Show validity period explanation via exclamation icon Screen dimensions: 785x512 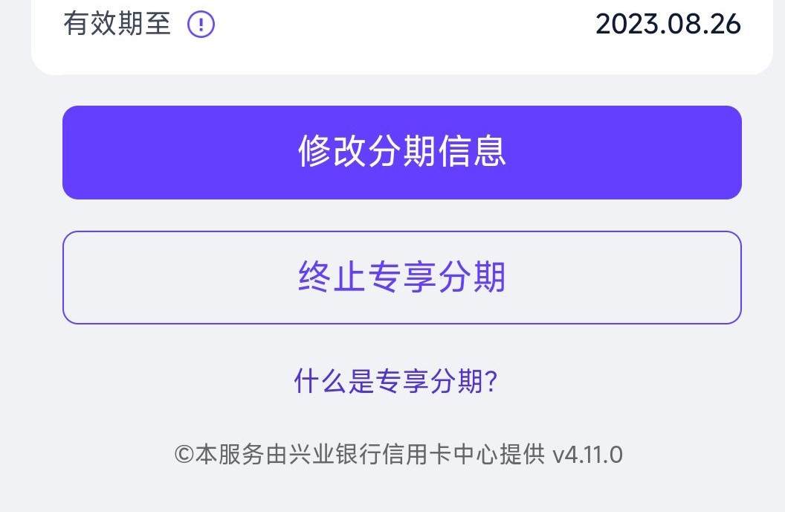201,25
